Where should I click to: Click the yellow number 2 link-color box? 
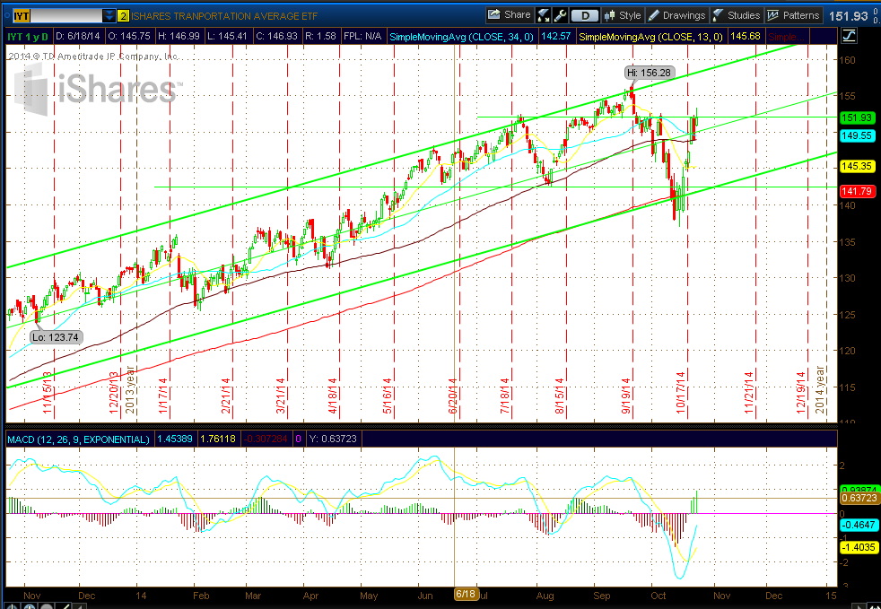click(123, 16)
